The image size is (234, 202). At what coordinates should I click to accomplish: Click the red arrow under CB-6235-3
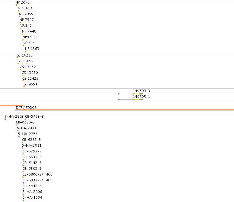click(x=23, y=142)
